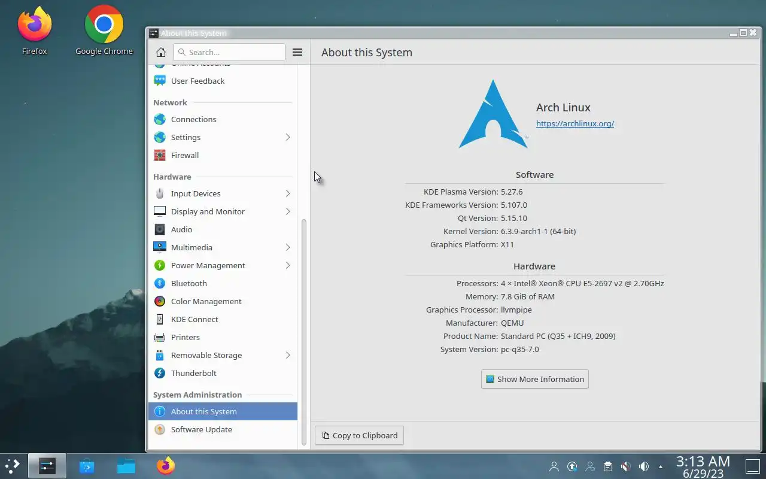Open the application launcher in the taskbar
This screenshot has height=479, width=766.
pyautogui.click(x=13, y=466)
